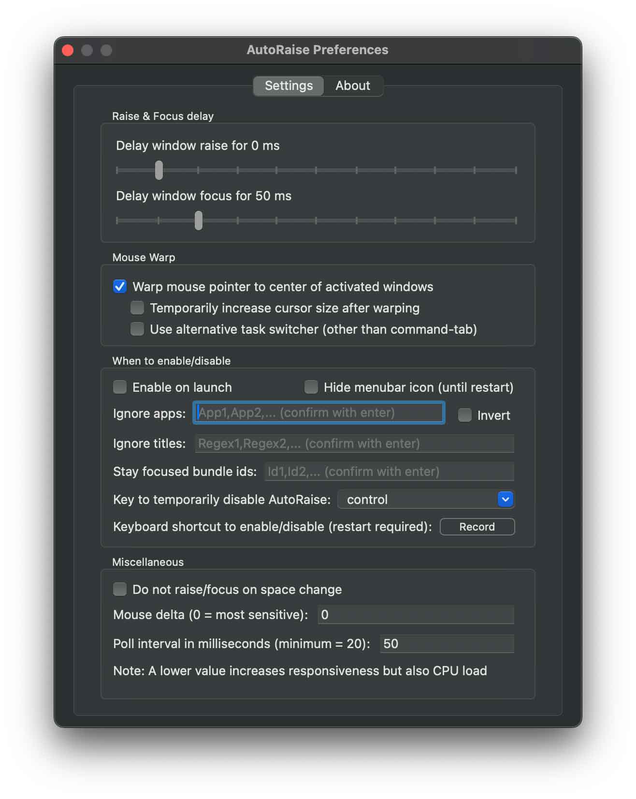The width and height of the screenshot is (636, 799).
Task: Click the delay window raise slider thumb
Action: tap(159, 170)
